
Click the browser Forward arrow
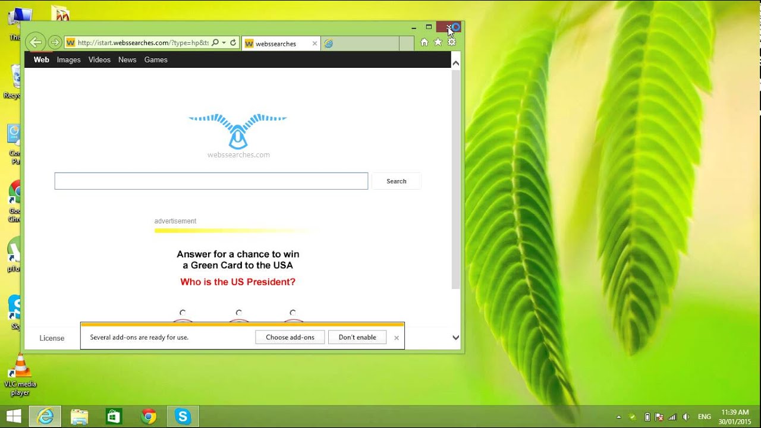(55, 42)
